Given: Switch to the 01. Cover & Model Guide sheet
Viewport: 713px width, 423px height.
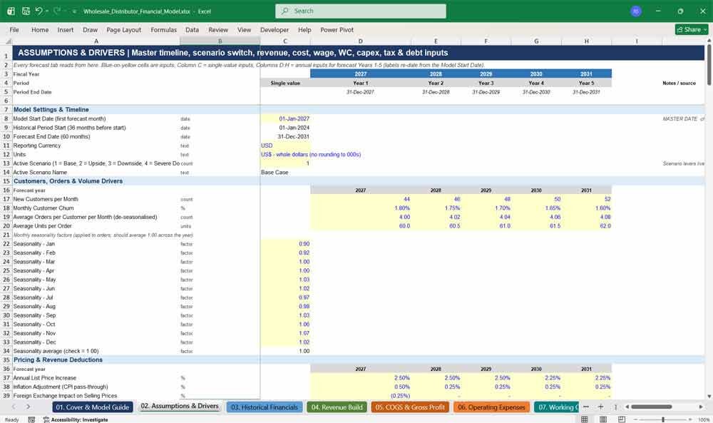Looking at the screenshot, I should (x=93, y=407).
